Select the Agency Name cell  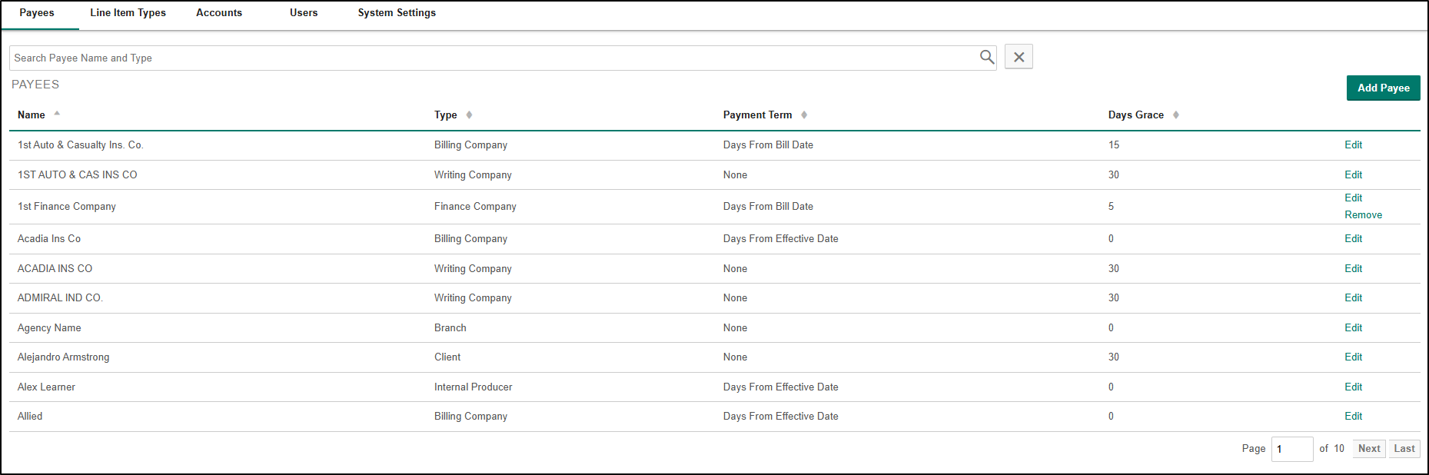[49, 327]
